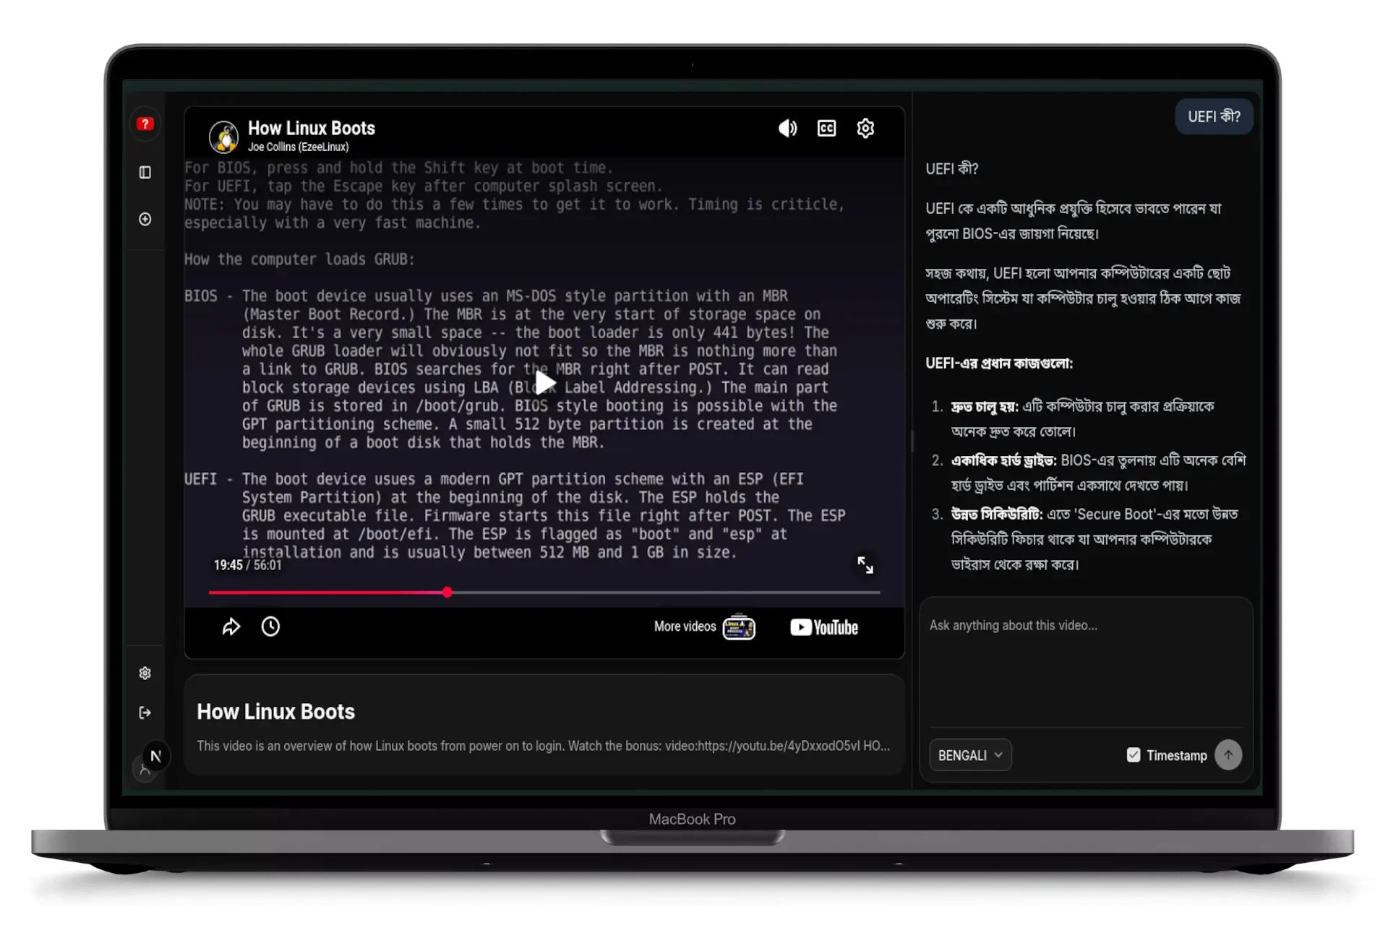The image size is (1388, 925).
Task: Click the red question mark logo icon
Action: pyautogui.click(x=145, y=124)
